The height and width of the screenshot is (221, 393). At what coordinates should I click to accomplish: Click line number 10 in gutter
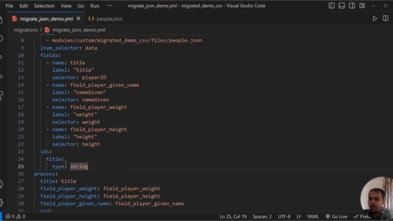[x=21, y=55]
